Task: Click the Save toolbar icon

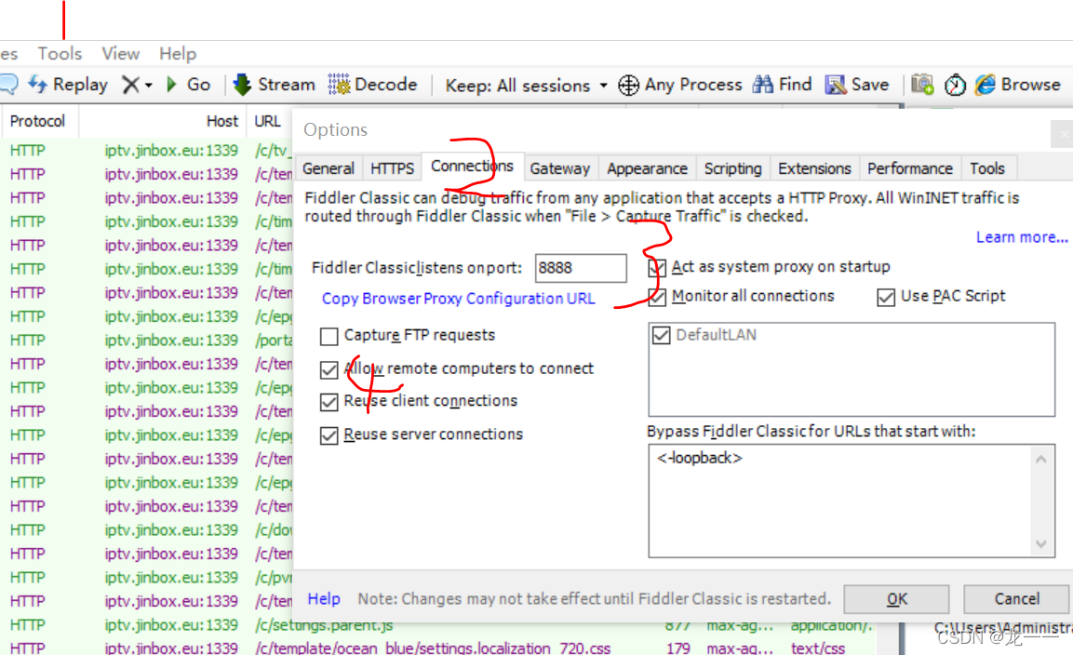Action: pyautogui.click(x=836, y=84)
